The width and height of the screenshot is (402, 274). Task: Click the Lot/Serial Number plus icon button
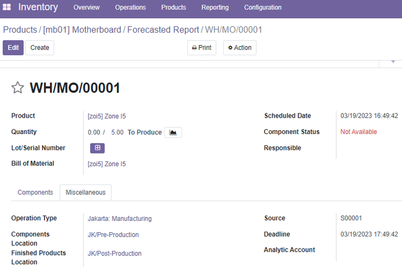(97, 148)
